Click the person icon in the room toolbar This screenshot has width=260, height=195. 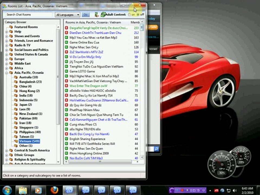(x=97, y=15)
